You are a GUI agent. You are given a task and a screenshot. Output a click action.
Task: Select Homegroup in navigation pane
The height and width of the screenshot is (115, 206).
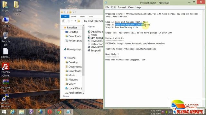tap(72, 49)
